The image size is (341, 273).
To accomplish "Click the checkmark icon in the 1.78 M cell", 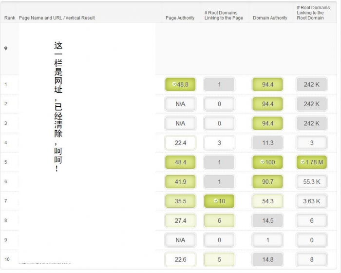I will pyautogui.click(x=303, y=162).
